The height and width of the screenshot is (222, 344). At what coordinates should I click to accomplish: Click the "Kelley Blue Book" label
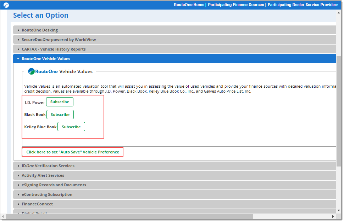[40, 127]
